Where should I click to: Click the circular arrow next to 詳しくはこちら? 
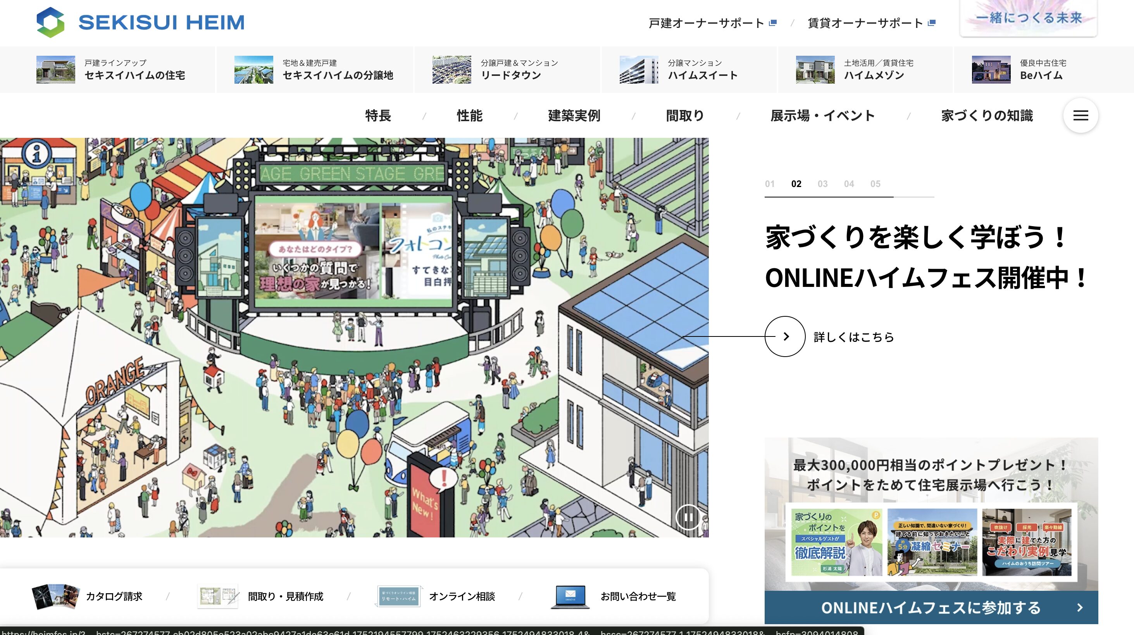click(x=785, y=336)
